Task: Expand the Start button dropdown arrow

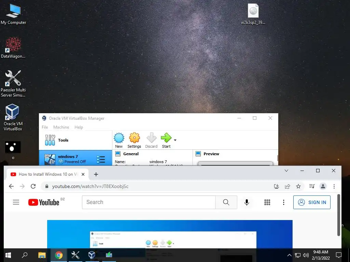Action: click(x=175, y=140)
